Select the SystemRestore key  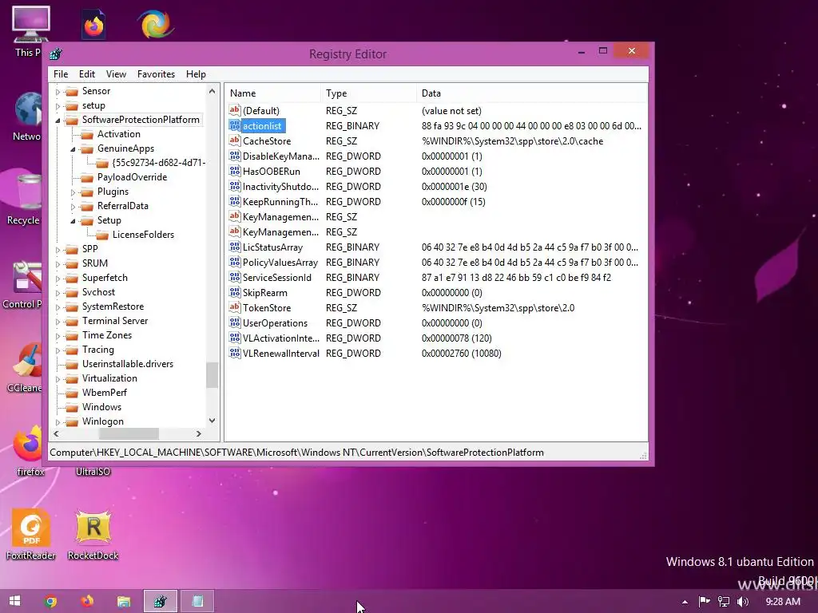[x=113, y=306]
